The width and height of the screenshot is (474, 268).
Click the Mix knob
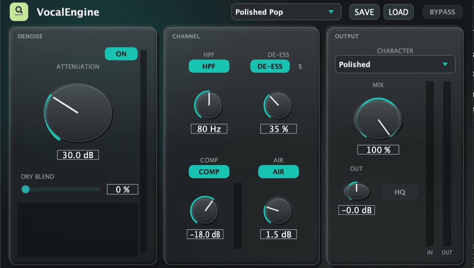pos(378,119)
